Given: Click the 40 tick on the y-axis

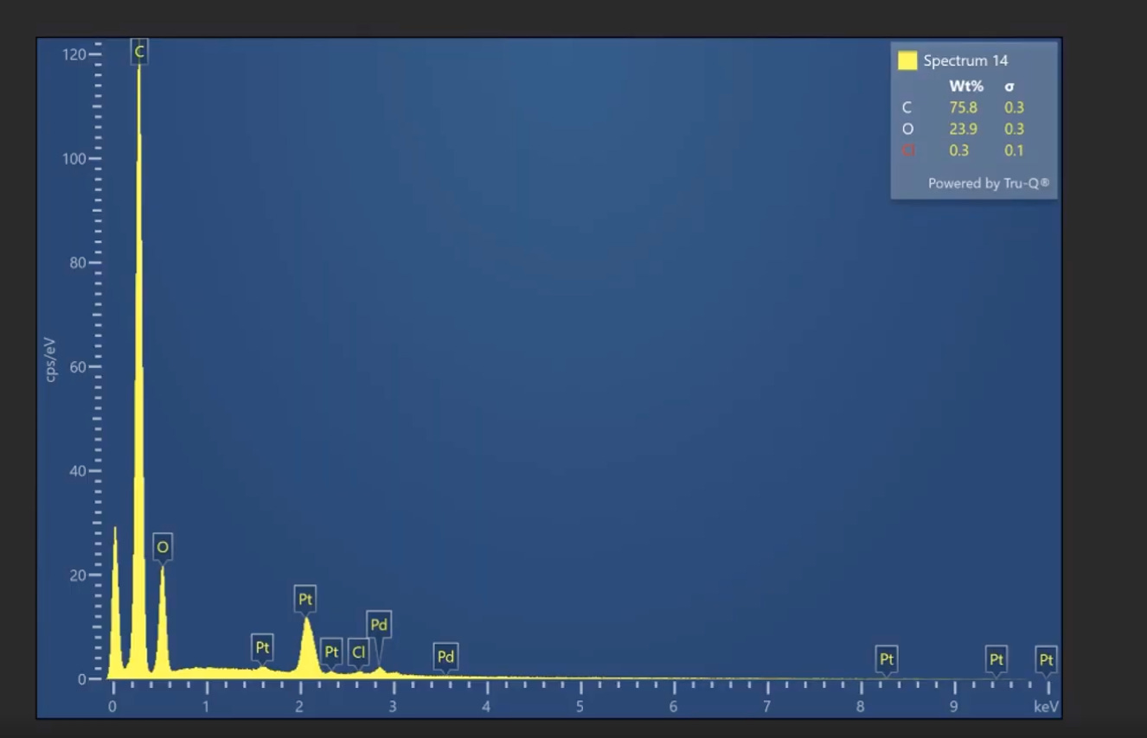Looking at the screenshot, I should [77, 471].
